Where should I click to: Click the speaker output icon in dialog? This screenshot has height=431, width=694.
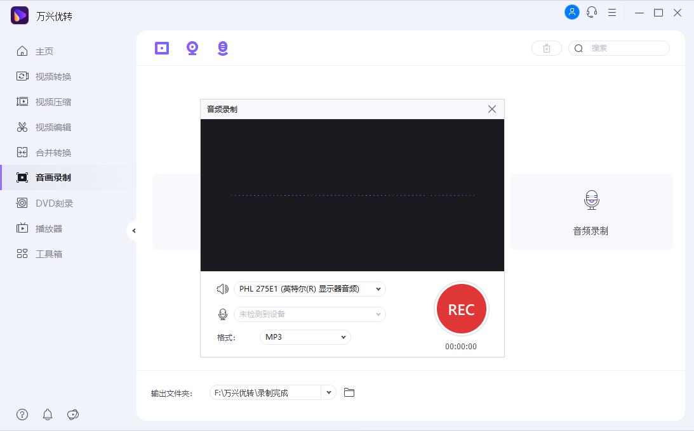coord(222,288)
